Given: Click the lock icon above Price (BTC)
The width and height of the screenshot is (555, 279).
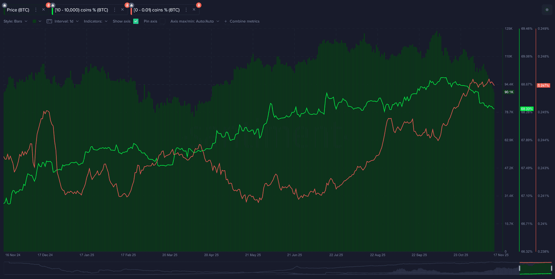Looking at the screenshot, I should pos(5,5).
